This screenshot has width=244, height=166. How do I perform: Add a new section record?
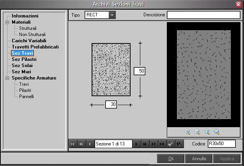[x=162, y=144]
